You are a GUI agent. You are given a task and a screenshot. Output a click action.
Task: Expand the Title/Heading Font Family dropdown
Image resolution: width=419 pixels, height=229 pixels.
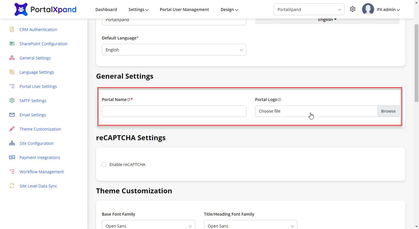coord(251,226)
